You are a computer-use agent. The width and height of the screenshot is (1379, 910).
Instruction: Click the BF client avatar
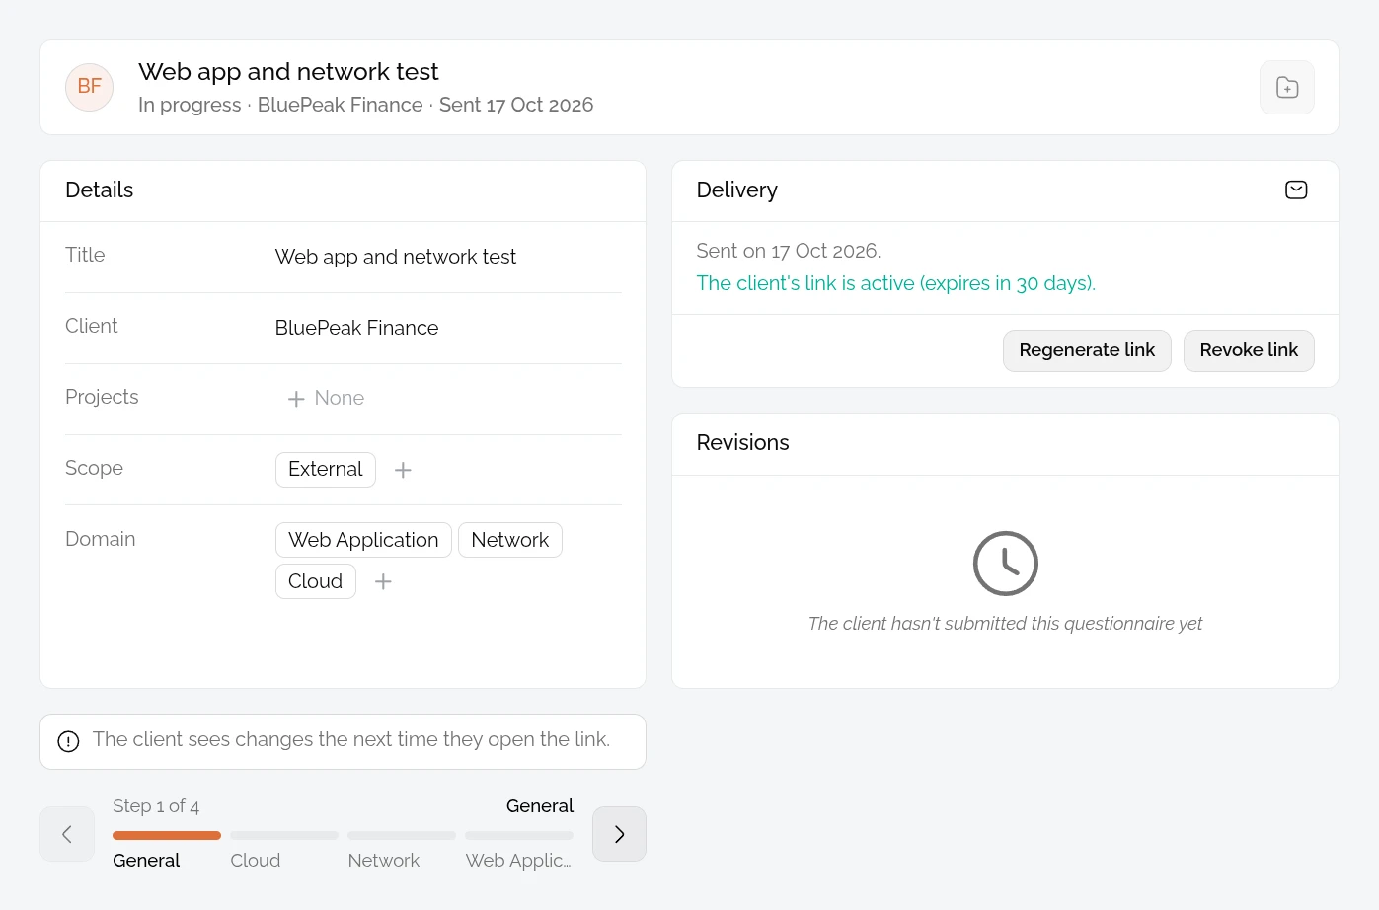[90, 87]
